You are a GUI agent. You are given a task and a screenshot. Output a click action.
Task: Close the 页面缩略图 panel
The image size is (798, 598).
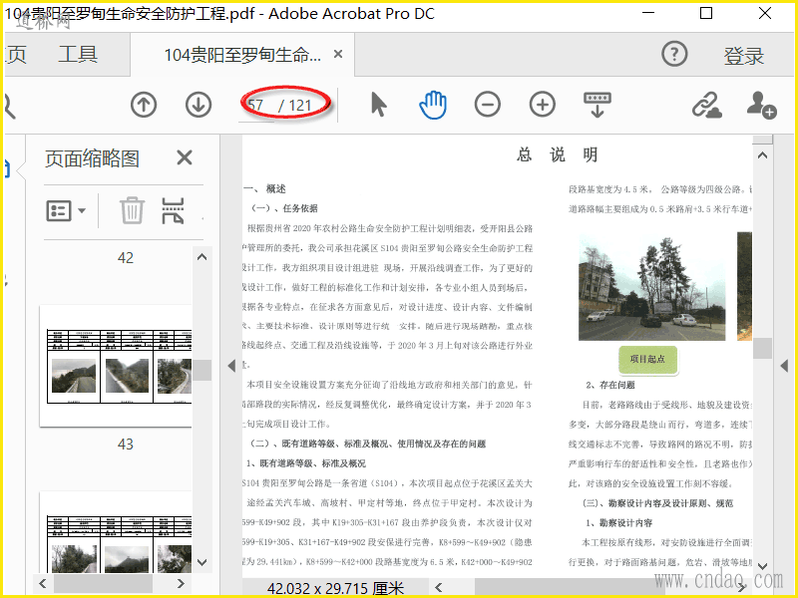coord(185,157)
